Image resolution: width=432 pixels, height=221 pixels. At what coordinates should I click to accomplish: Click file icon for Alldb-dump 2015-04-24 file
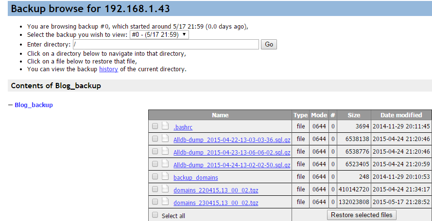click(165, 164)
